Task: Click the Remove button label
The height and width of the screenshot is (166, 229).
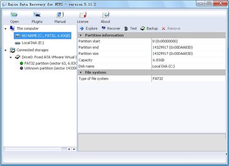Action: coord(174,29)
